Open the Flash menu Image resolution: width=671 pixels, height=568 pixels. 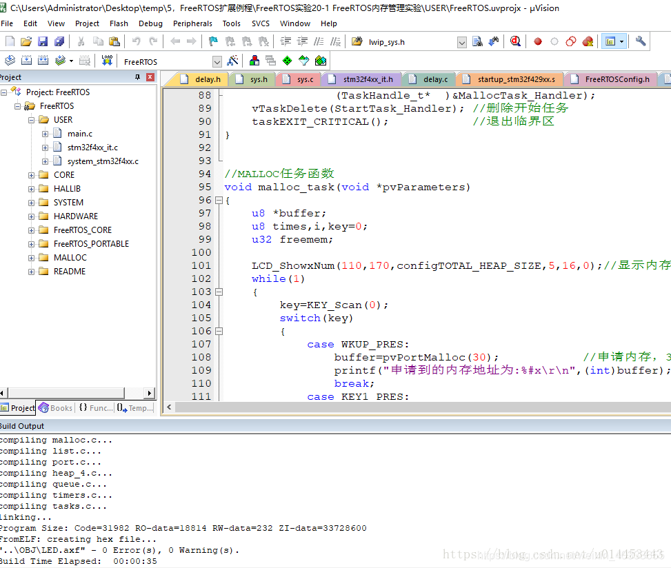pyautogui.click(x=119, y=23)
